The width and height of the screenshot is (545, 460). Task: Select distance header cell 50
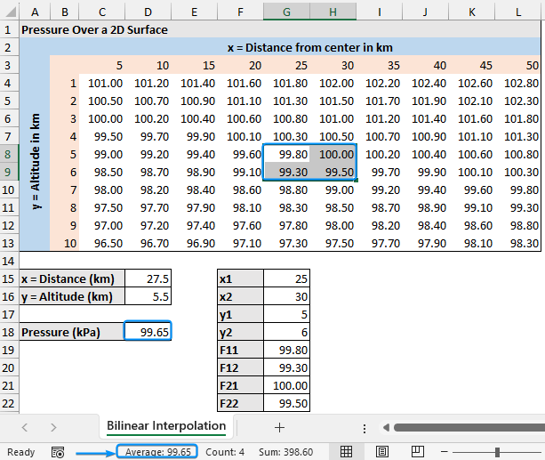pos(518,66)
